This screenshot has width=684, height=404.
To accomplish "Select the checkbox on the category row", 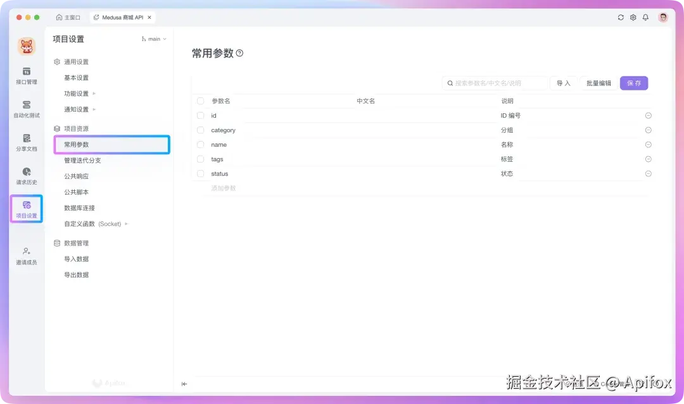I will [x=201, y=130].
